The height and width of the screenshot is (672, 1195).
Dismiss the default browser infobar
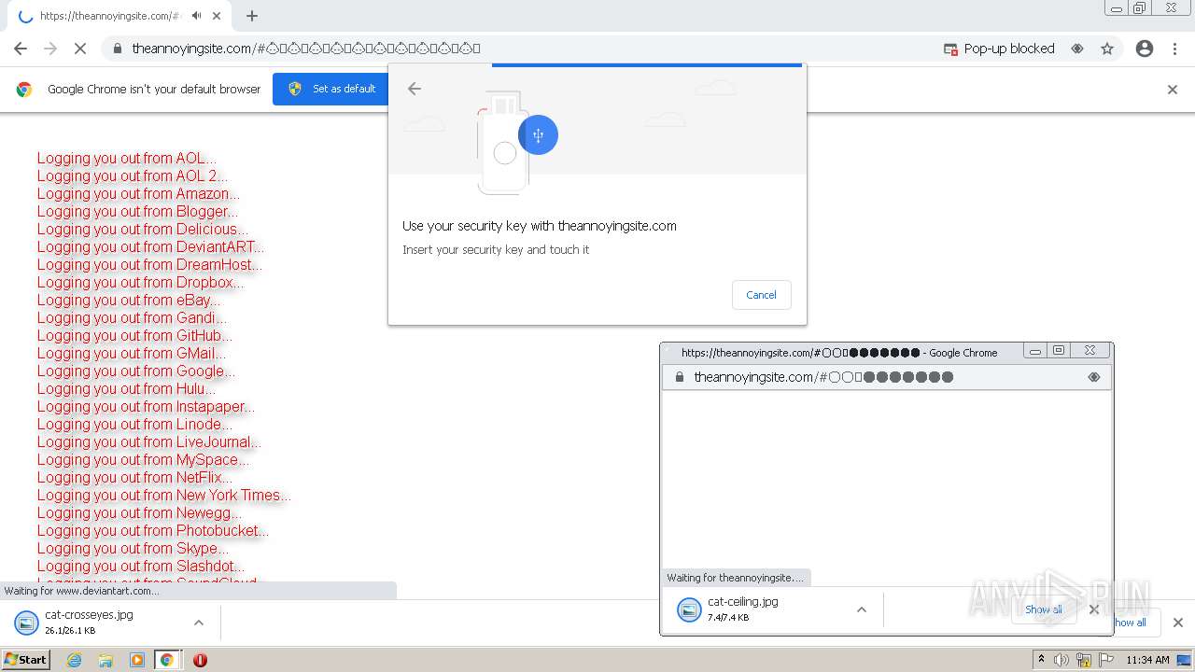[1173, 90]
